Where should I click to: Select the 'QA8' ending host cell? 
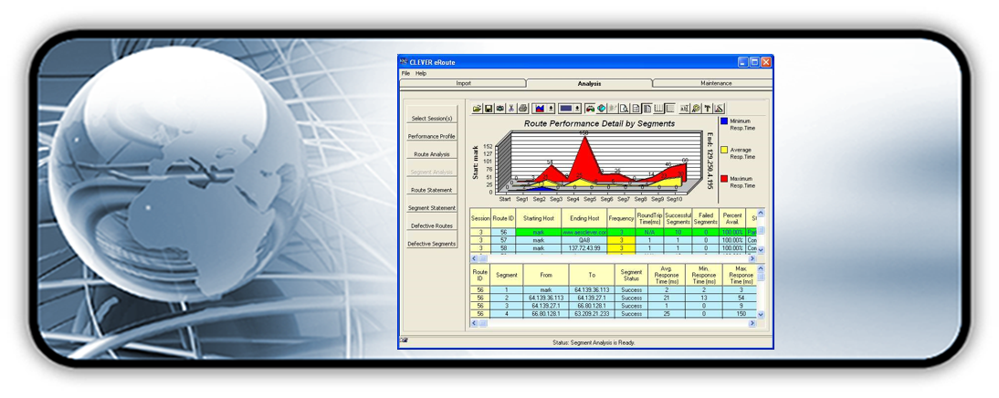584,240
